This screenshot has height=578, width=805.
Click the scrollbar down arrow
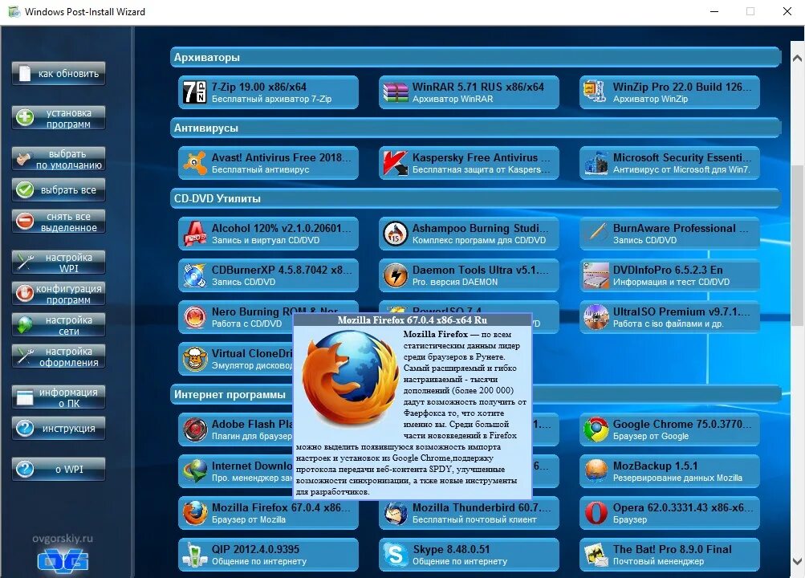point(797,561)
